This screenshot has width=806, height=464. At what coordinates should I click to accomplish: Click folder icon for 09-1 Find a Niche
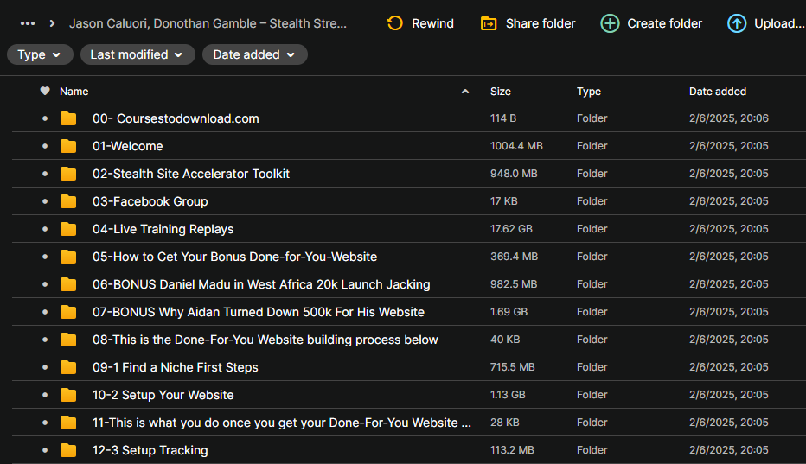(x=68, y=367)
